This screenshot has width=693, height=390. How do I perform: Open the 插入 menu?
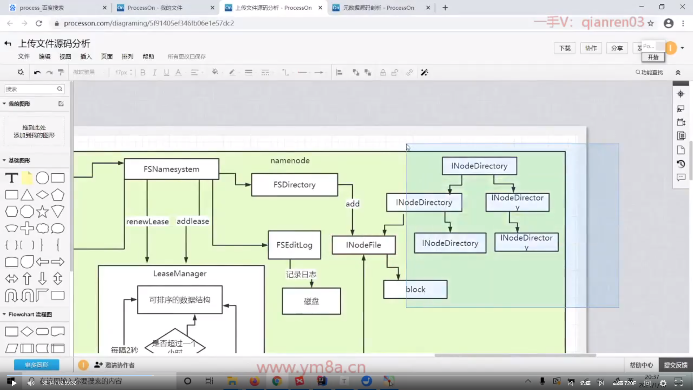coord(86,57)
